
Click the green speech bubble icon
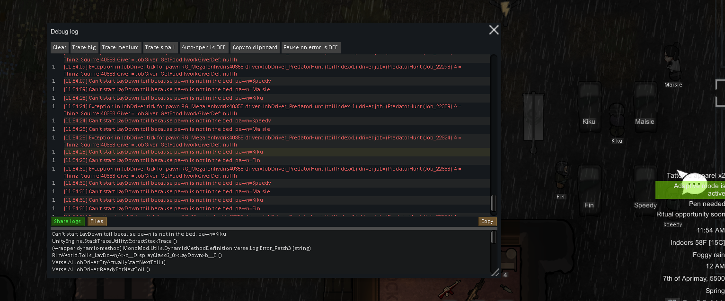tap(694, 184)
